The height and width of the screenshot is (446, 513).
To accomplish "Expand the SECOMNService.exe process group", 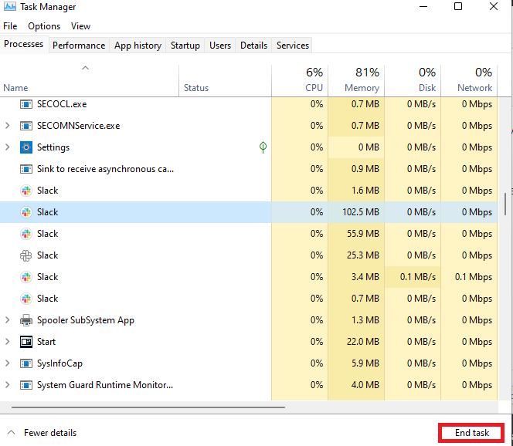I will click(8, 126).
